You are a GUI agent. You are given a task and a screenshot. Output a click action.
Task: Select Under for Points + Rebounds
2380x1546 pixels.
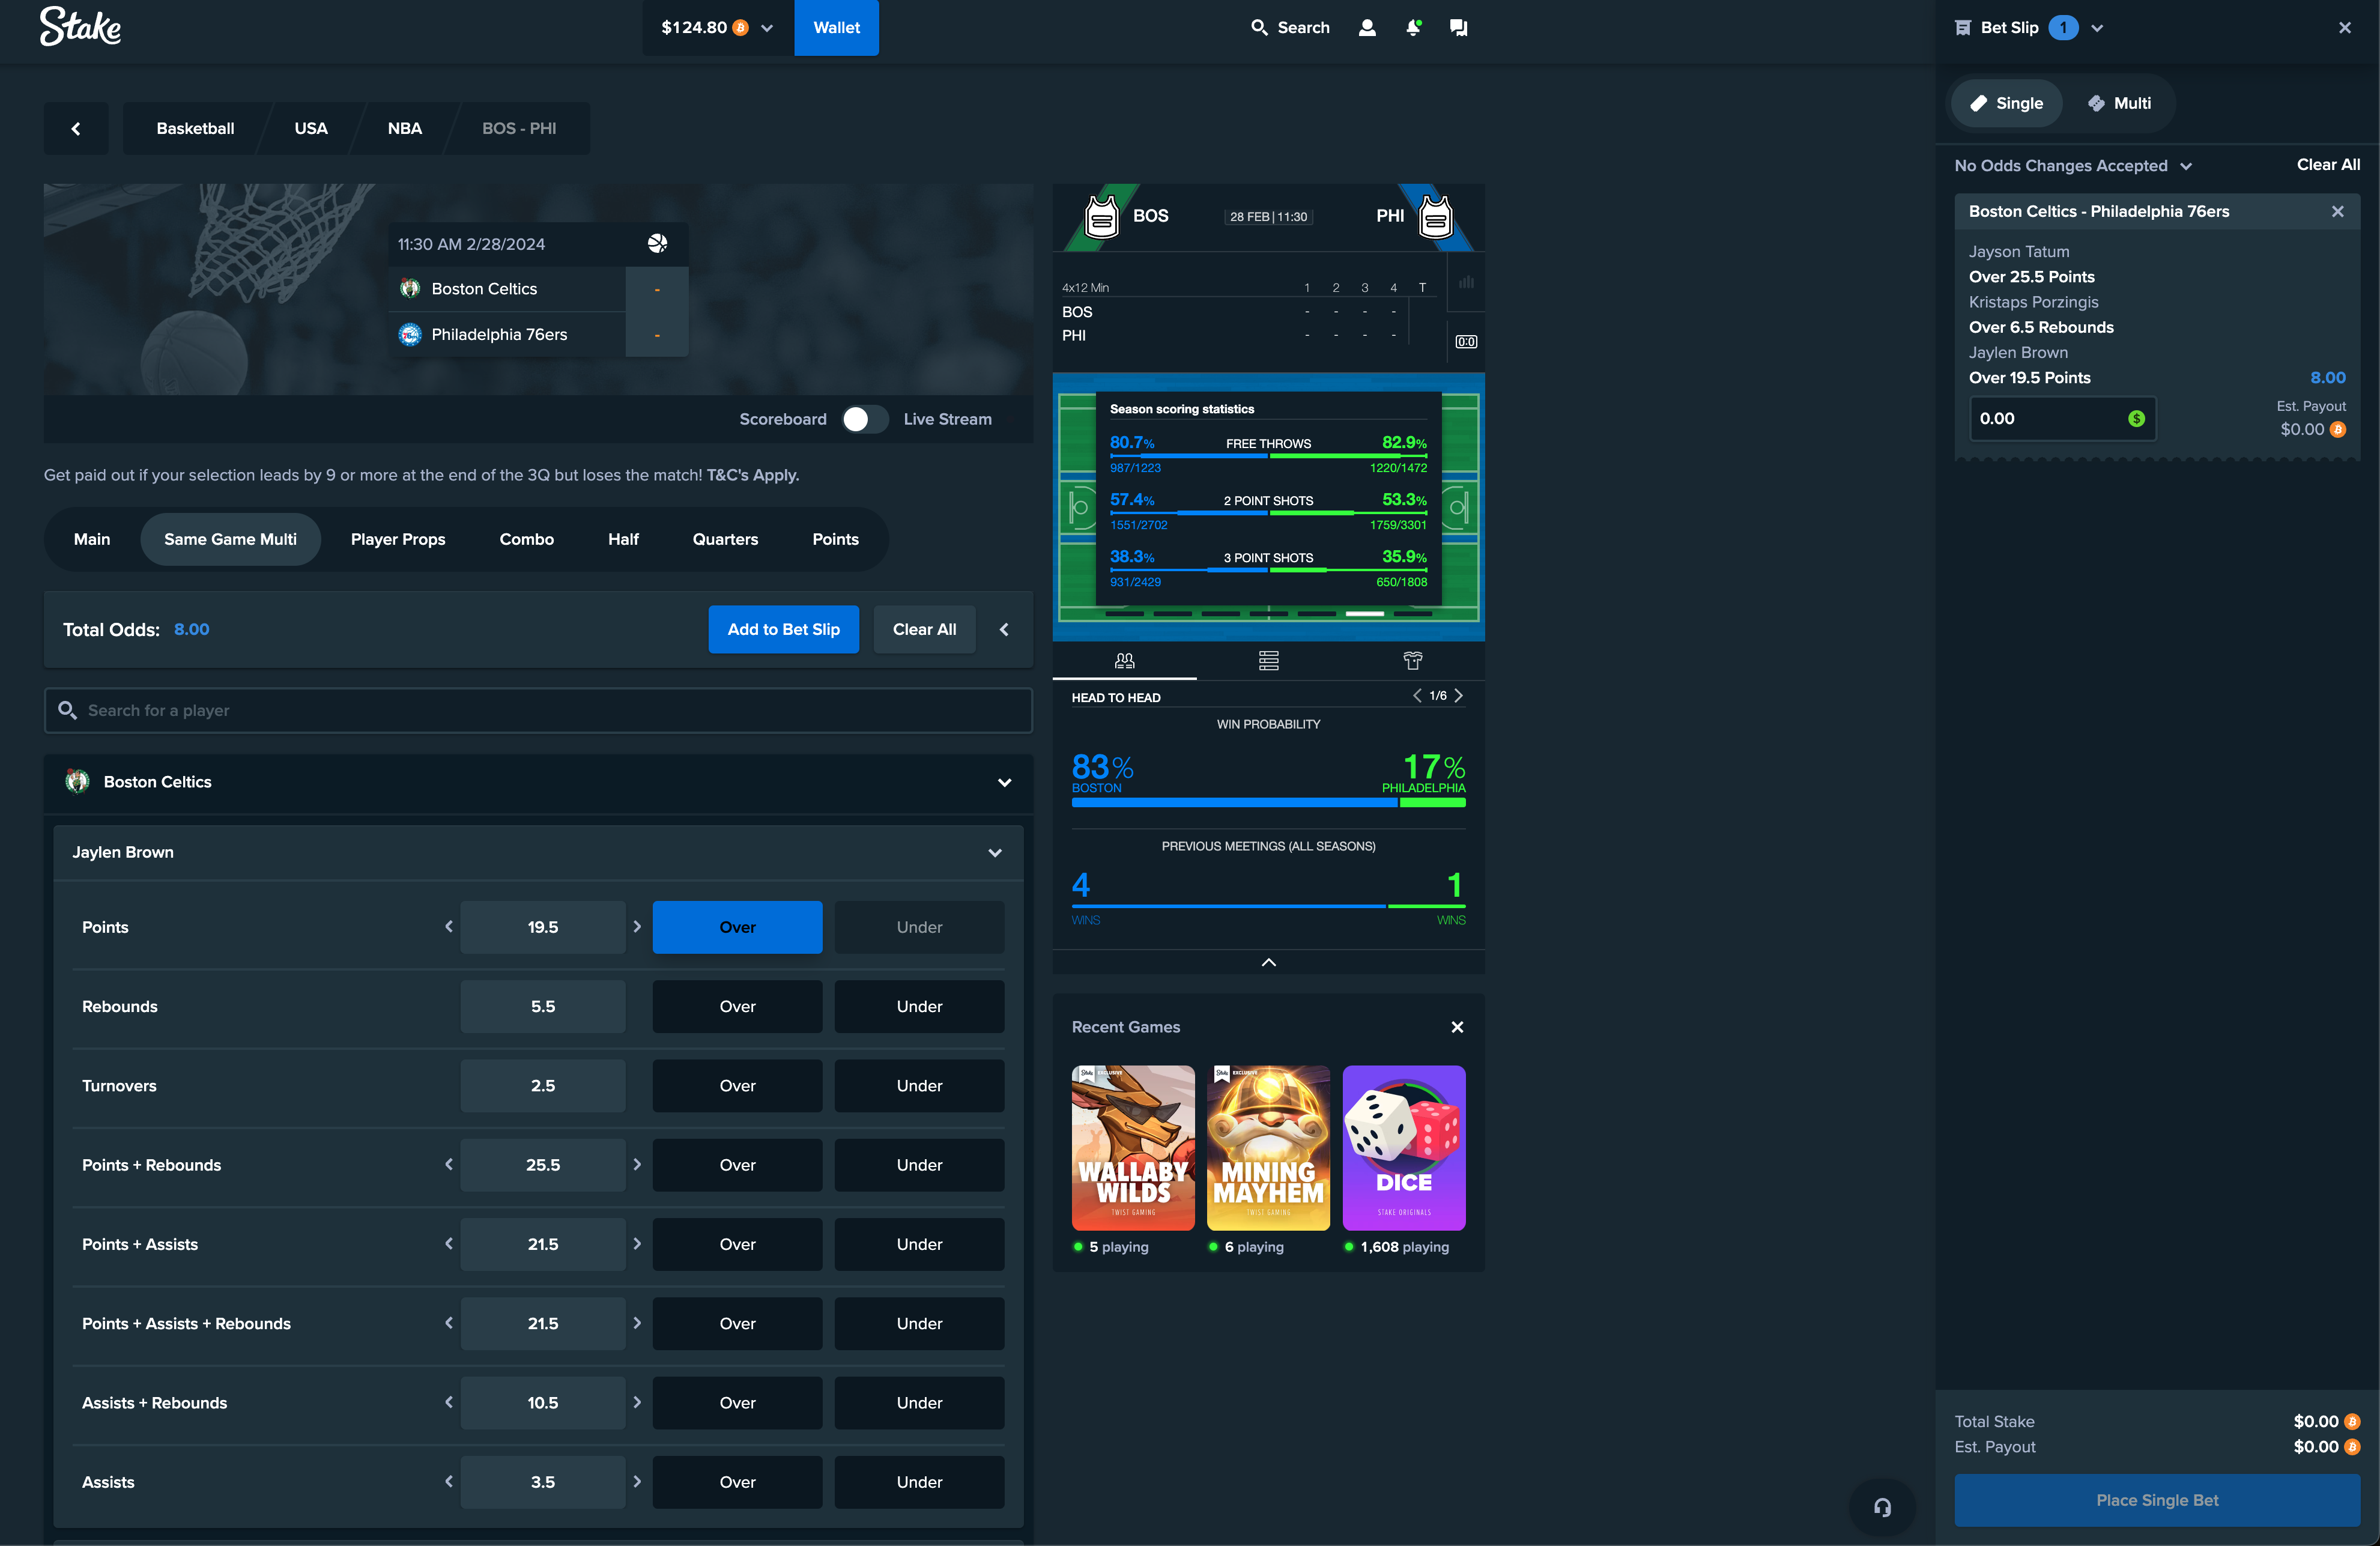[919, 1165]
